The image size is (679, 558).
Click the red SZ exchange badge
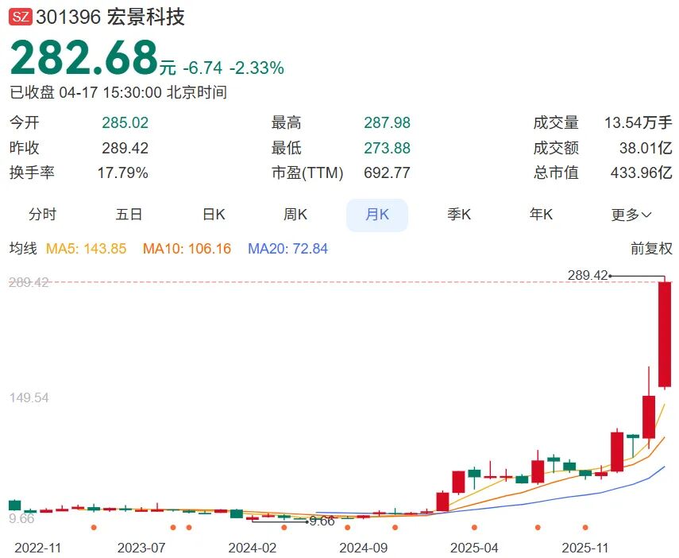tap(21, 17)
